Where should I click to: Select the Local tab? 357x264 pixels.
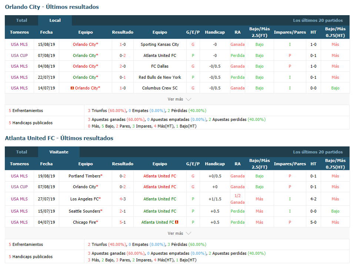point(55,20)
